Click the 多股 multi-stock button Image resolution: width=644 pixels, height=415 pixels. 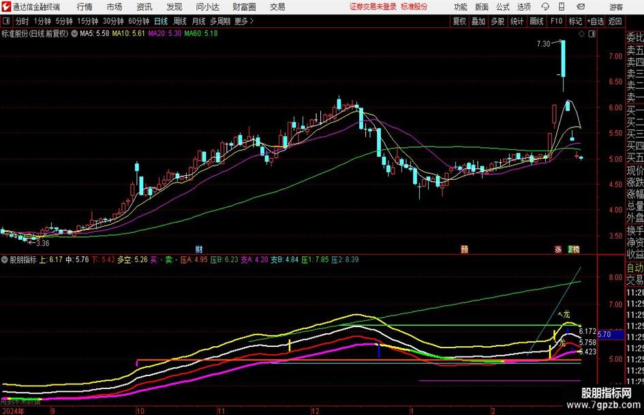497,21
